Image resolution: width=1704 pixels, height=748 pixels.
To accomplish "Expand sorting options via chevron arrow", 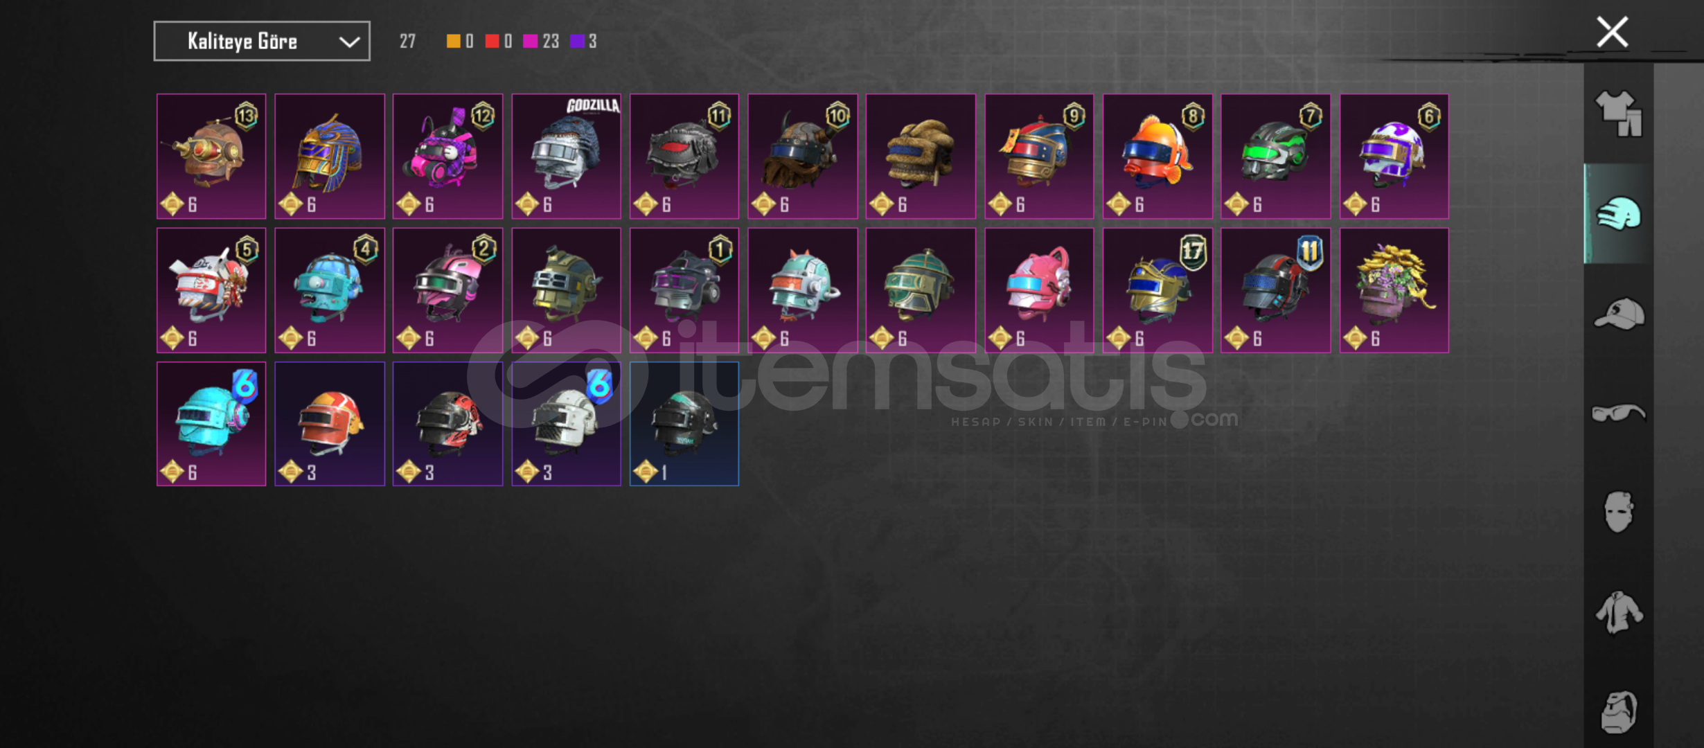I will (x=349, y=42).
